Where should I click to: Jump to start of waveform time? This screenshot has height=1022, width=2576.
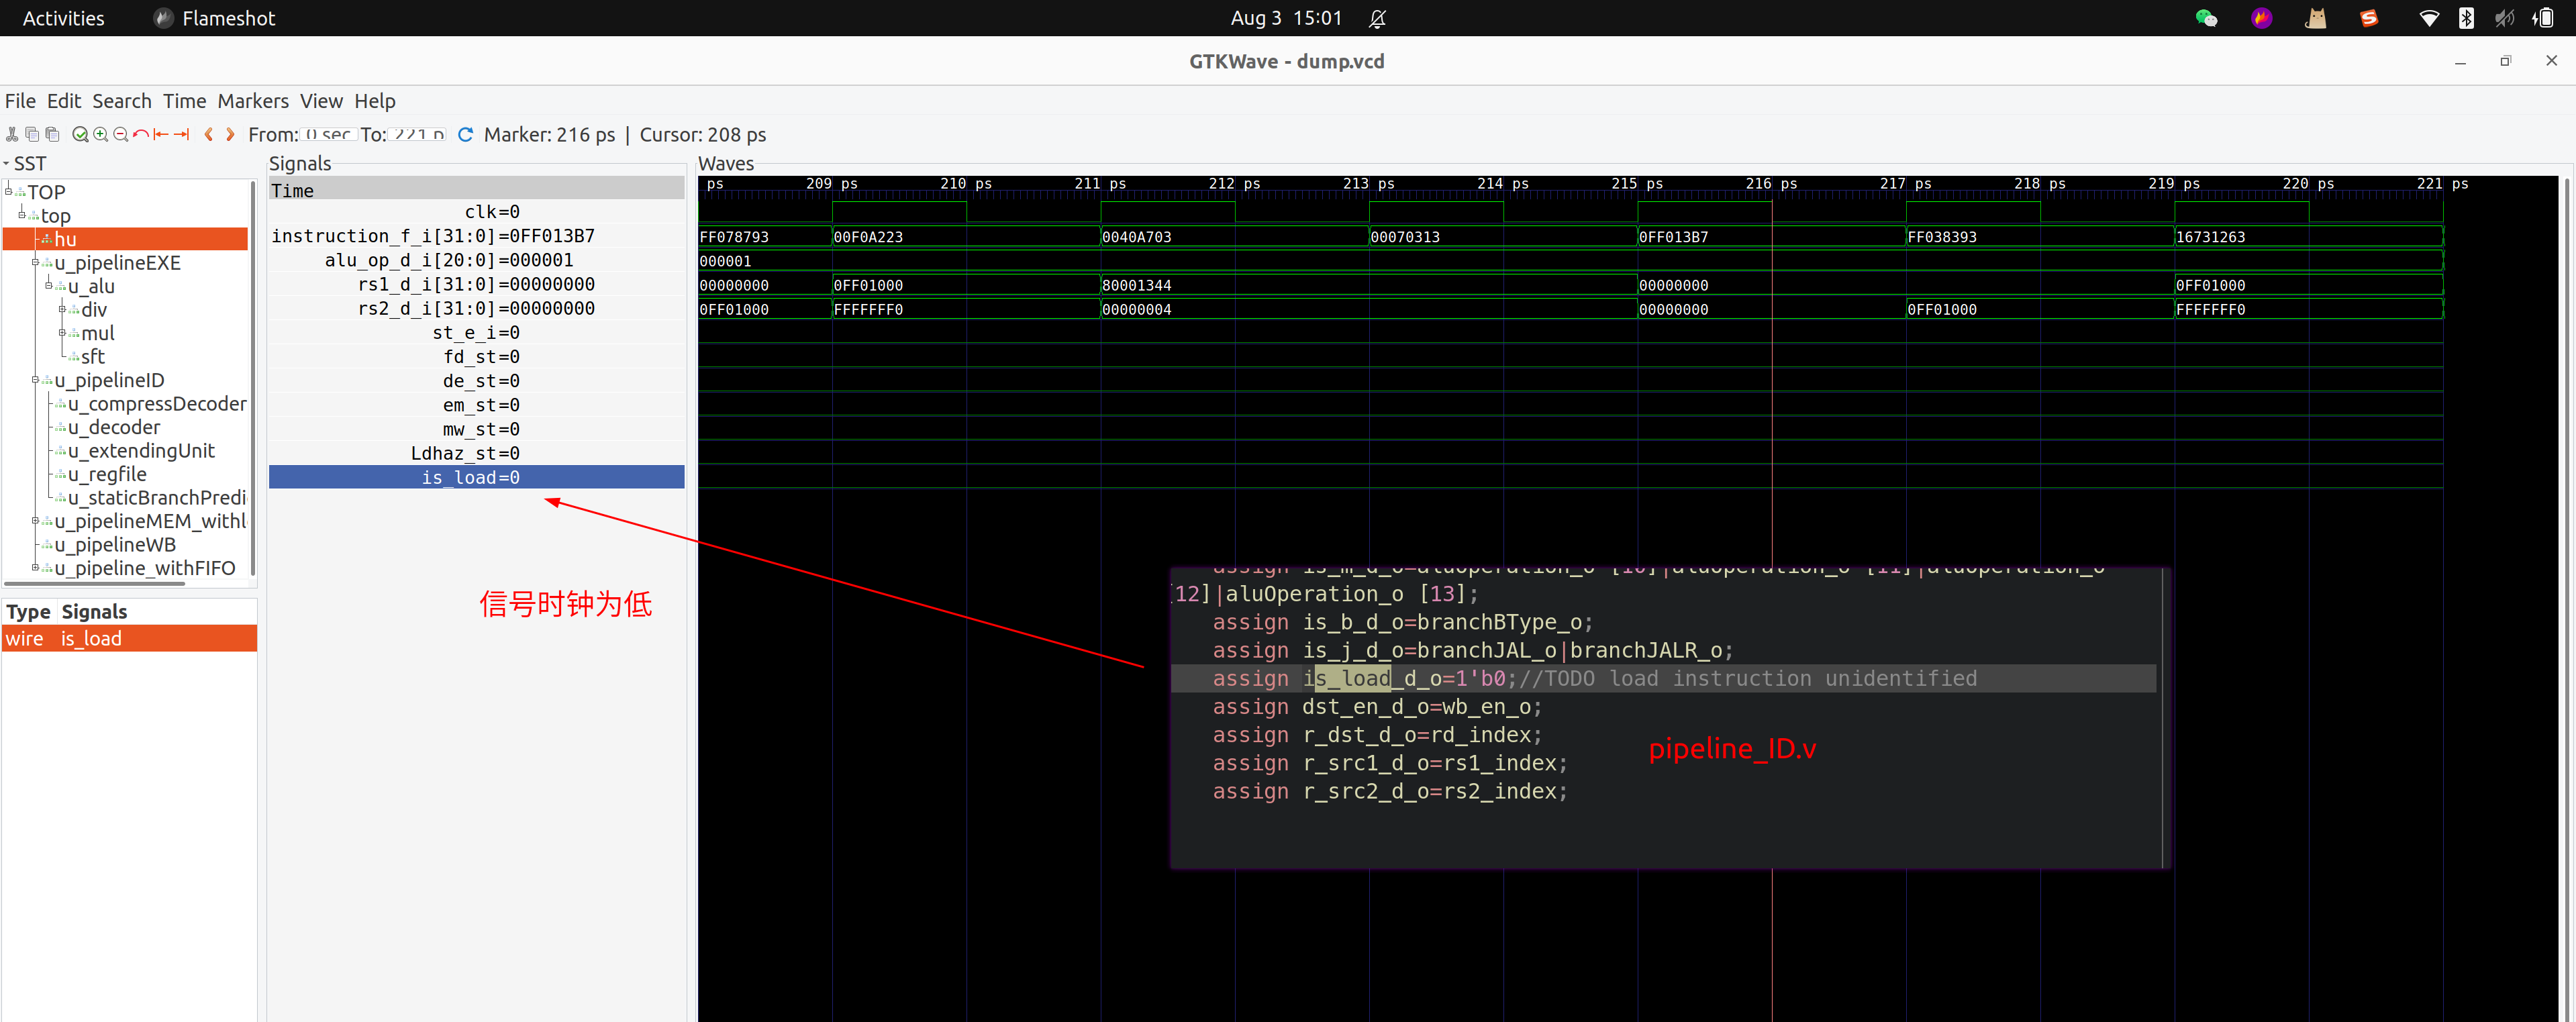pos(160,134)
